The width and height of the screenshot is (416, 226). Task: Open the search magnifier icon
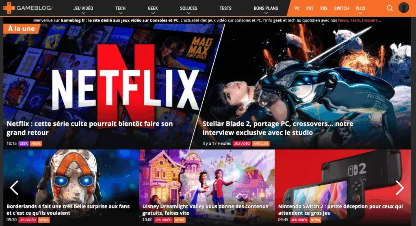point(390,8)
